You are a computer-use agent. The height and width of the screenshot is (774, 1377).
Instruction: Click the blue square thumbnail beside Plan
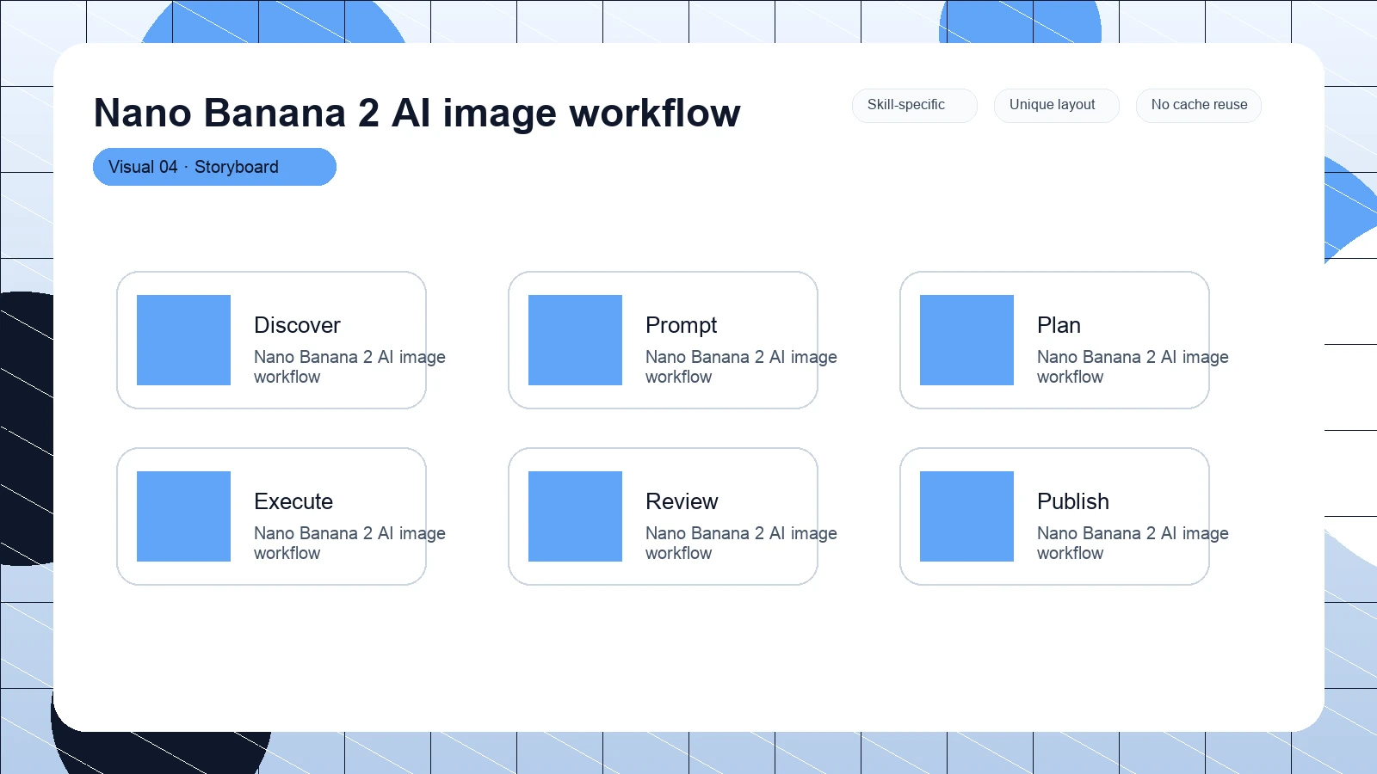pos(966,340)
